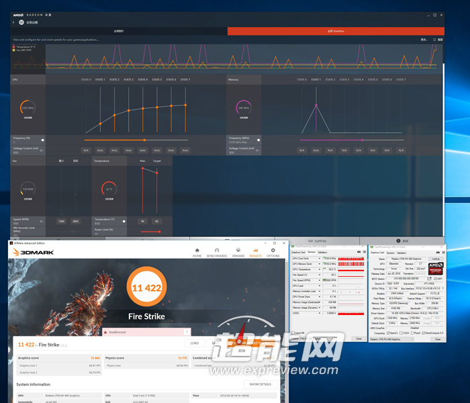Click the system info tab icon at Radeon bottom bar
This screenshot has width=470, height=403.
(x=398, y=240)
